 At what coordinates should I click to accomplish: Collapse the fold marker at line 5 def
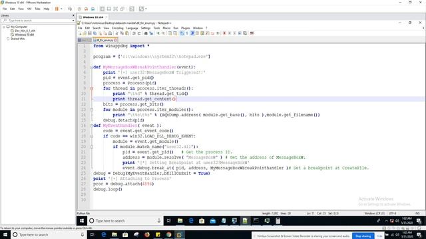point(92,67)
